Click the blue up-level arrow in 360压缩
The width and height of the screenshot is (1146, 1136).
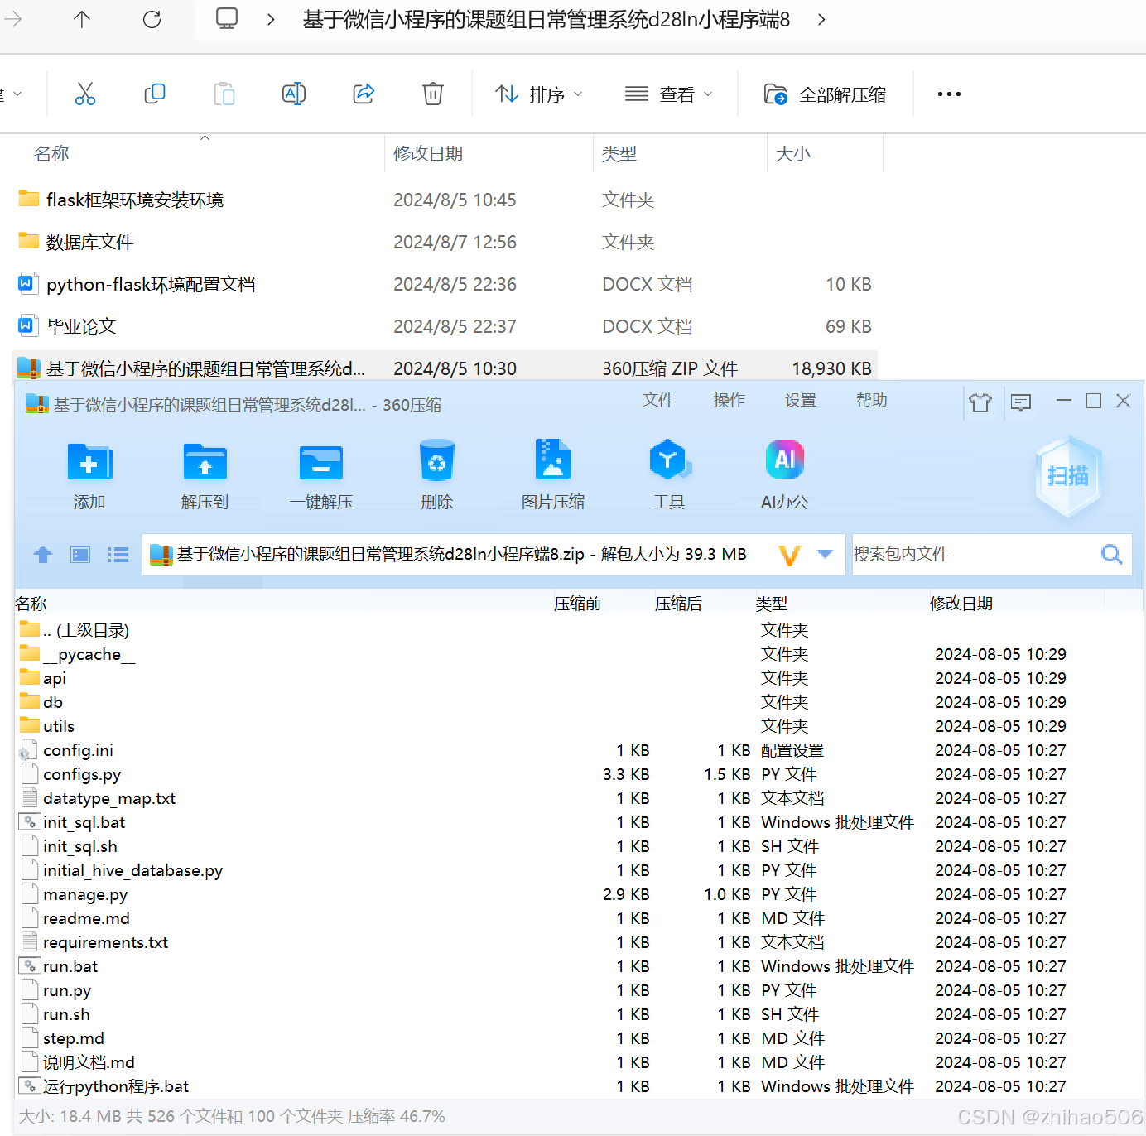pos(43,555)
